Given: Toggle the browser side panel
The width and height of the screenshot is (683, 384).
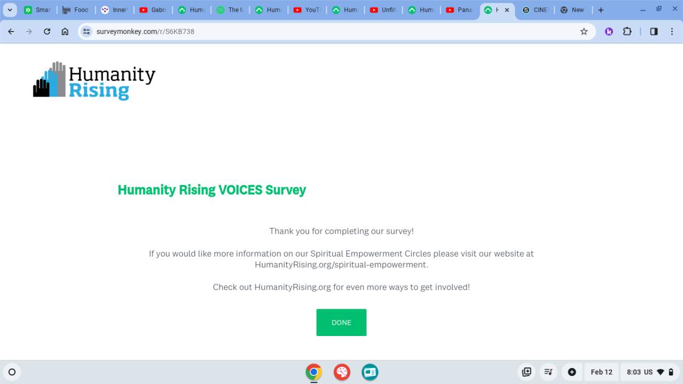Looking at the screenshot, I should click(654, 31).
